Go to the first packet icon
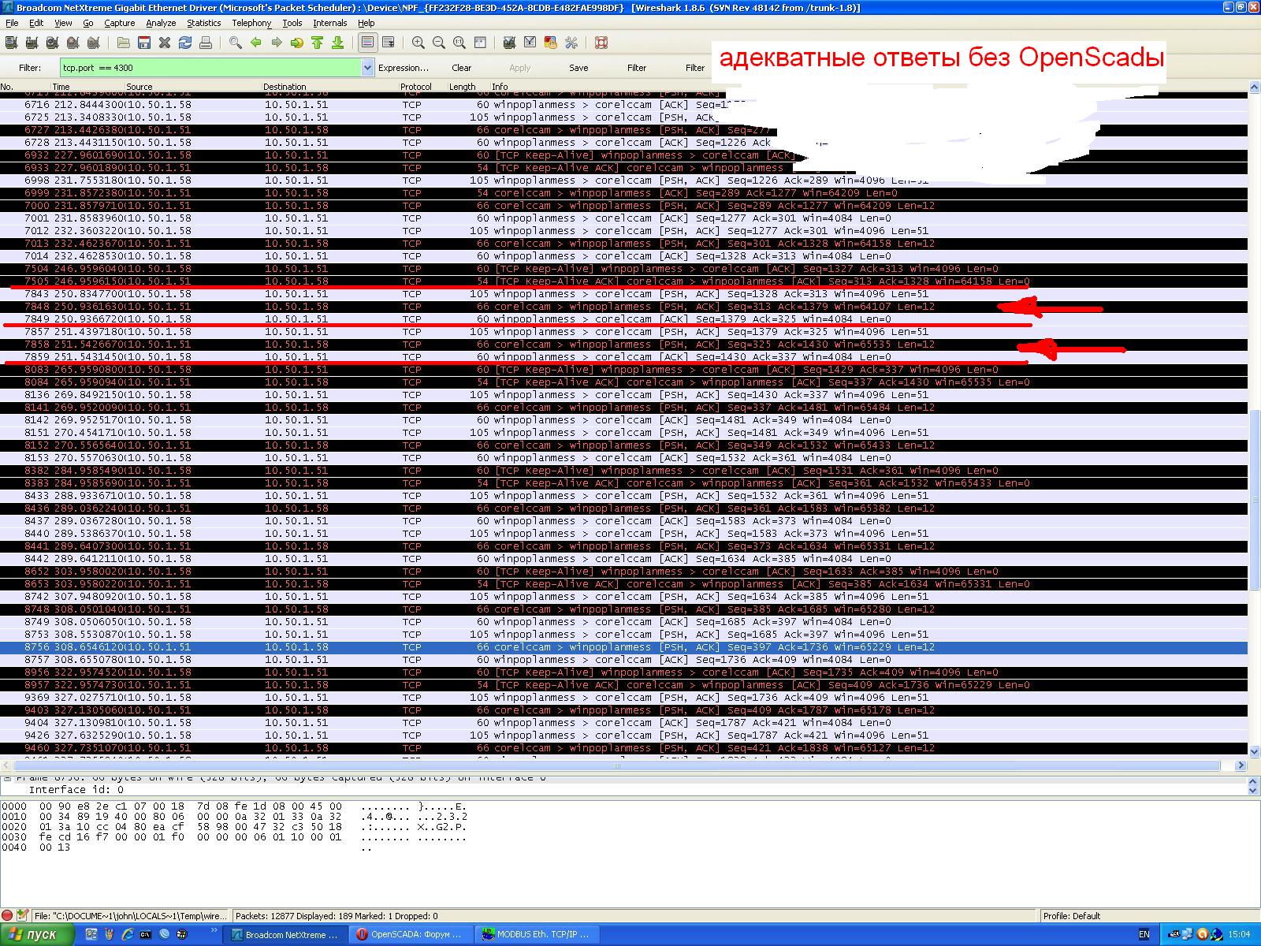The width and height of the screenshot is (1261, 946). pos(317,43)
